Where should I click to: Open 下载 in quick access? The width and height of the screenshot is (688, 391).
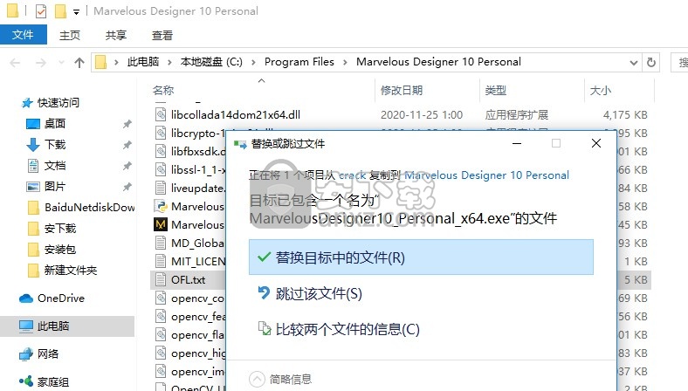click(x=55, y=144)
